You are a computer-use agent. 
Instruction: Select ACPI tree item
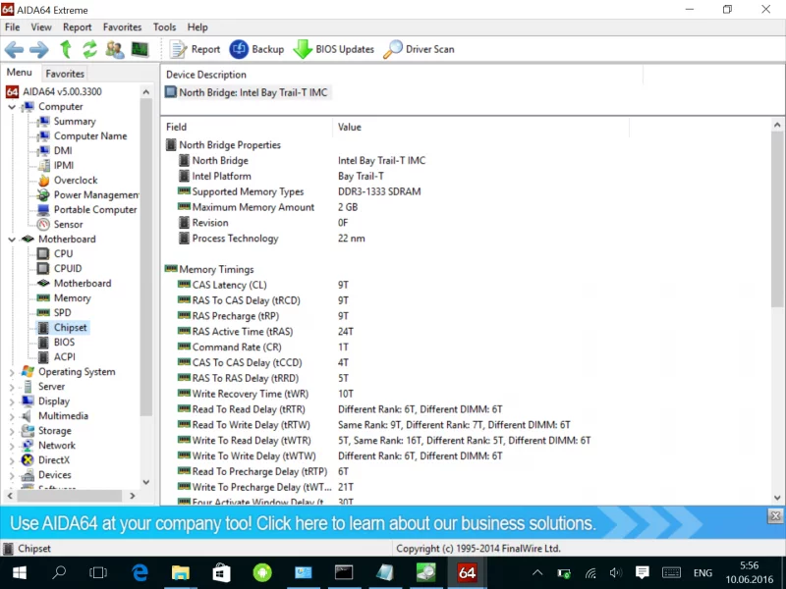click(65, 357)
